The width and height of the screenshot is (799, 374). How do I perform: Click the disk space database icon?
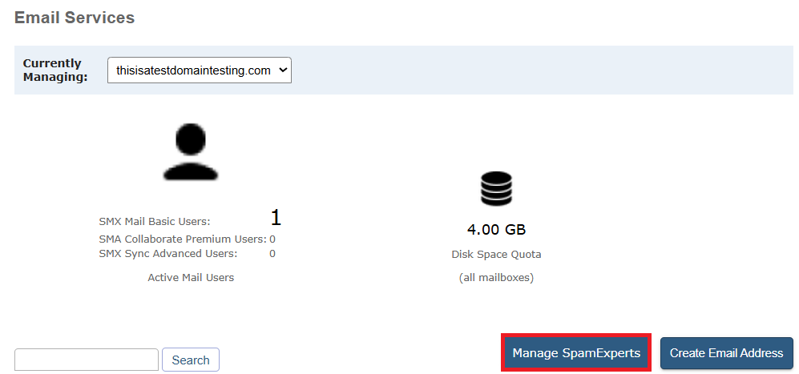(496, 189)
